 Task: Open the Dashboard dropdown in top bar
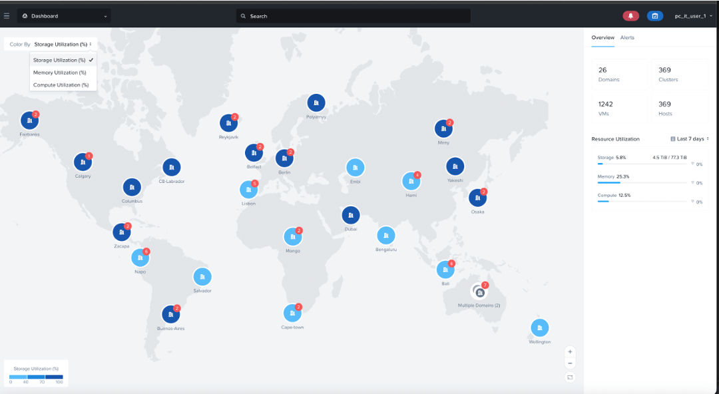point(63,15)
